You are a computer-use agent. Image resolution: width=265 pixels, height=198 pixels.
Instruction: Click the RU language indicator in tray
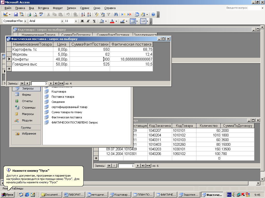[229, 195]
